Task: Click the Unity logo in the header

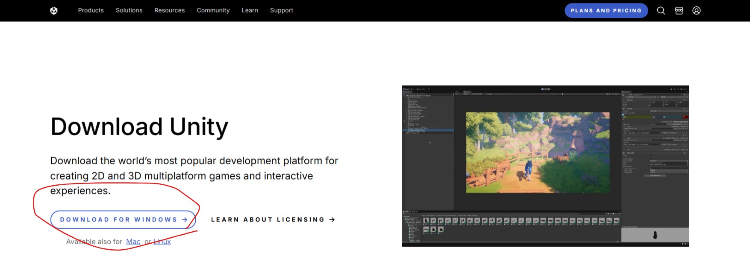Action: click(54, 11)
